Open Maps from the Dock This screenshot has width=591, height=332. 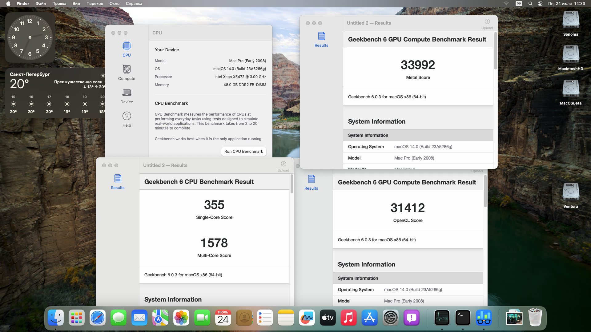click(160, 318)
